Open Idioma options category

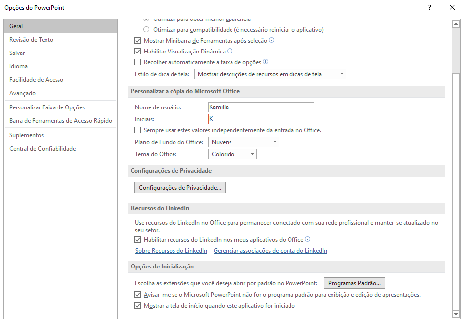click(60, 66)
